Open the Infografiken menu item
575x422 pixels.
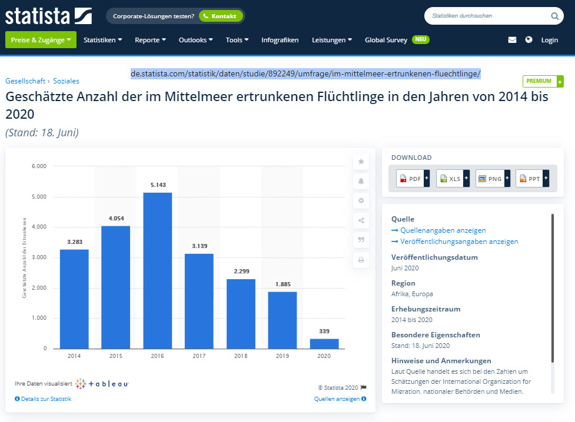(280, 40)
